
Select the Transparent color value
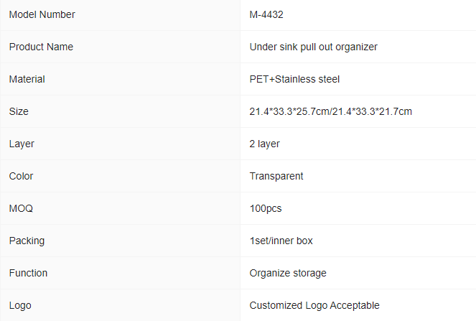[276, 176]
